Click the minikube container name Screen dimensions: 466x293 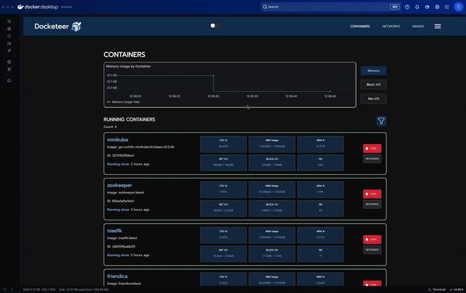(x=118, y=140)
